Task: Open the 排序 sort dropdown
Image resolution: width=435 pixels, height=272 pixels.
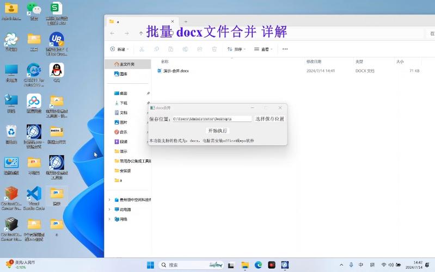Action: [x=236, y=49]
